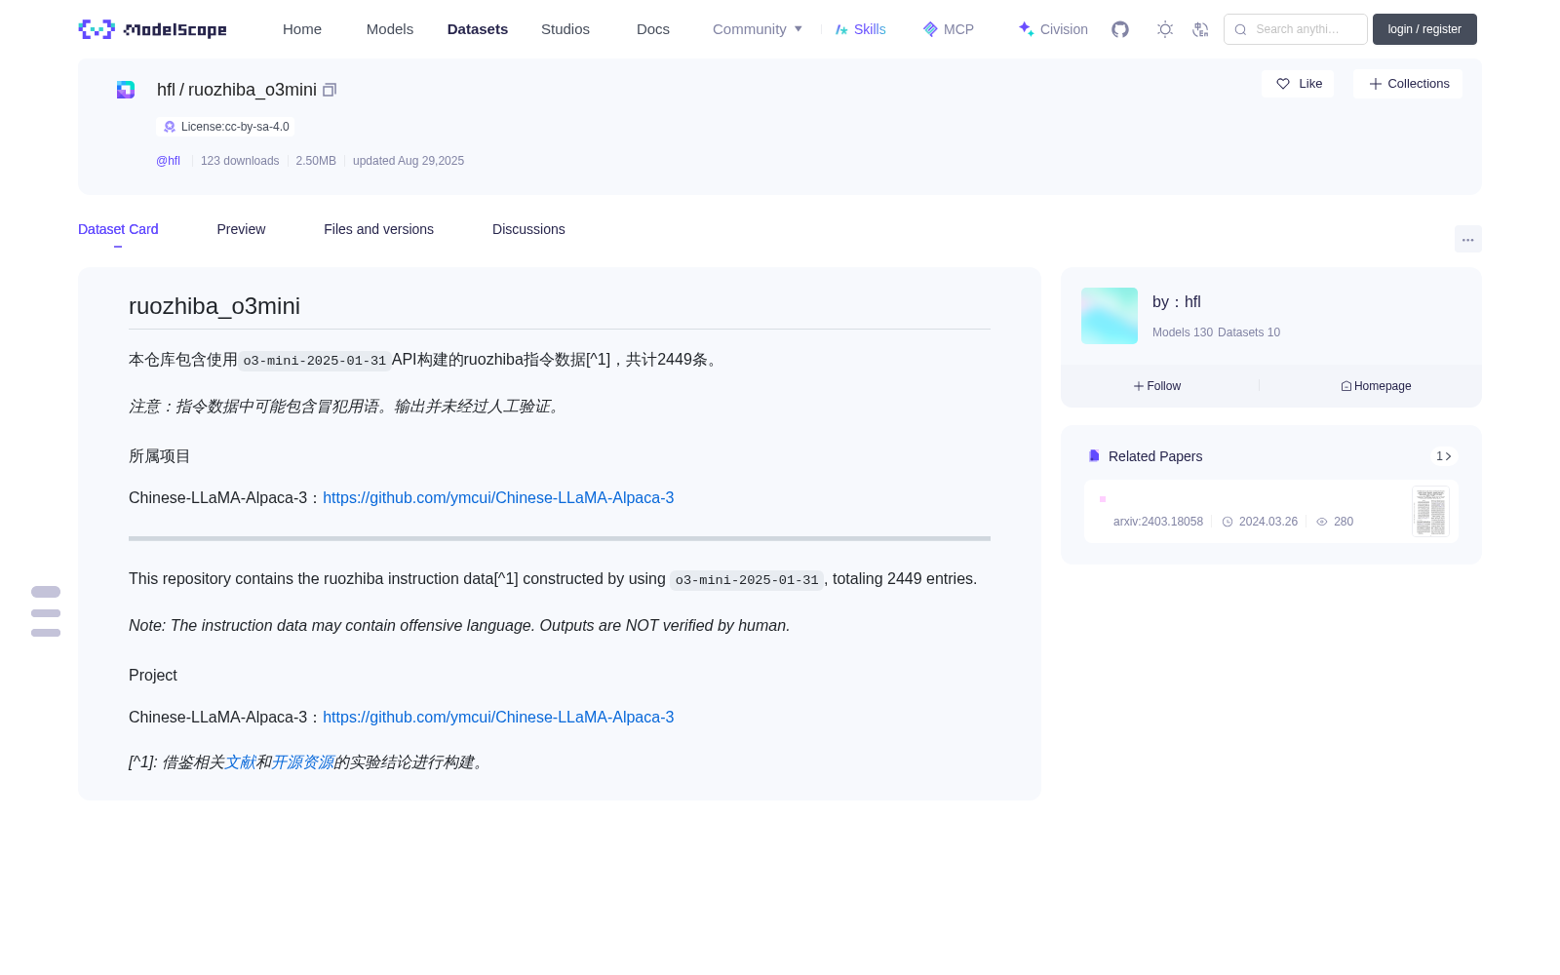Click the License:cc-by-sa-4.0 tag
1560x975 pixels.
[225, 127]
